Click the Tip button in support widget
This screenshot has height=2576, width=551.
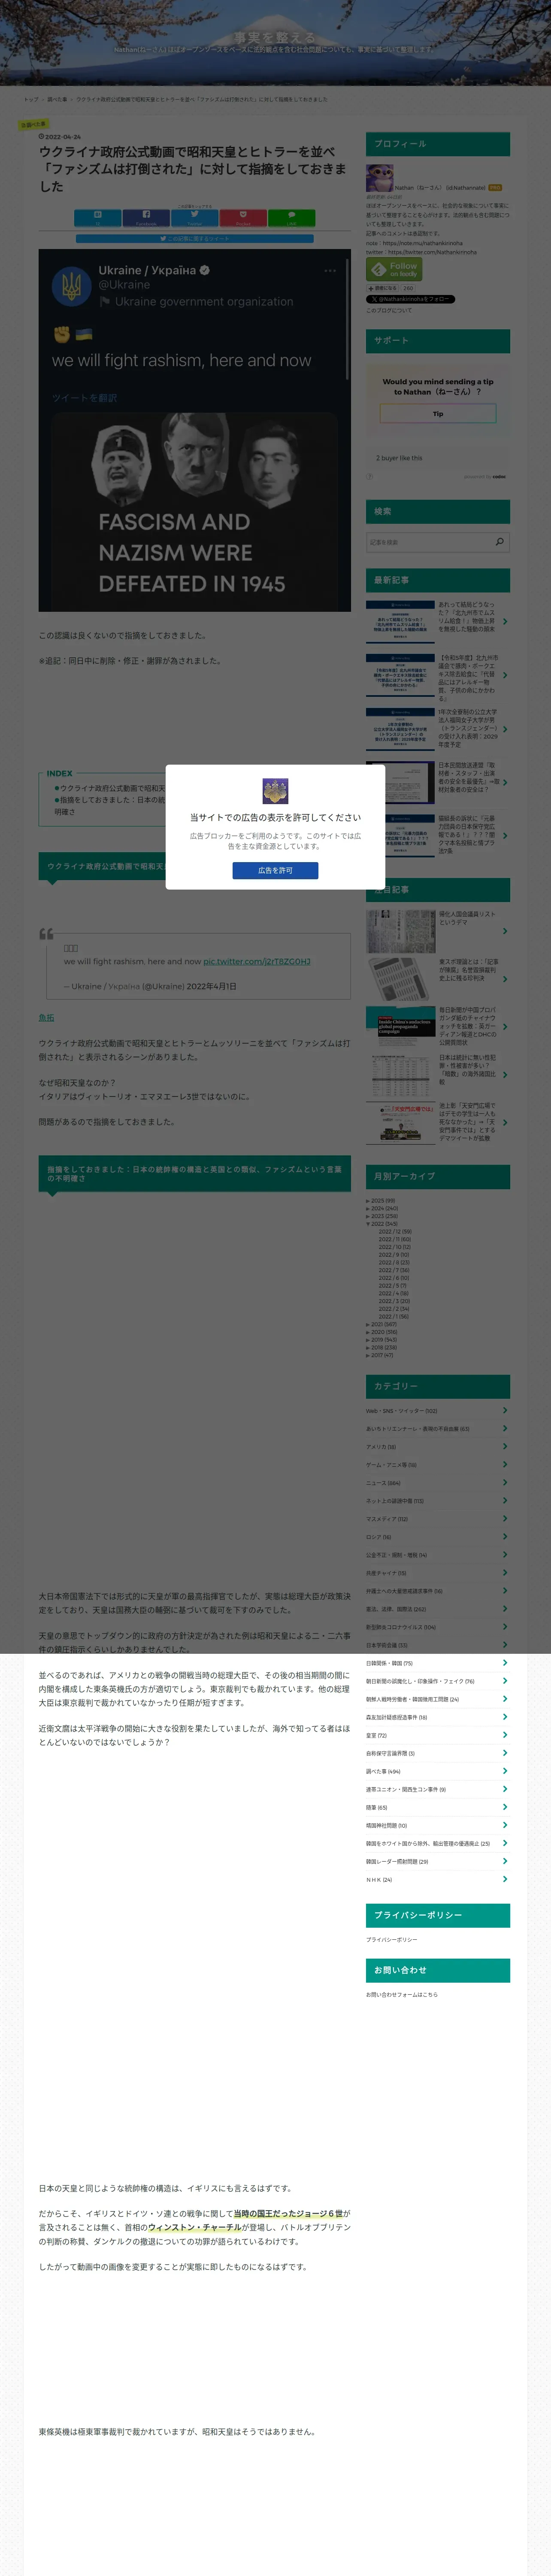pos(438,413)
